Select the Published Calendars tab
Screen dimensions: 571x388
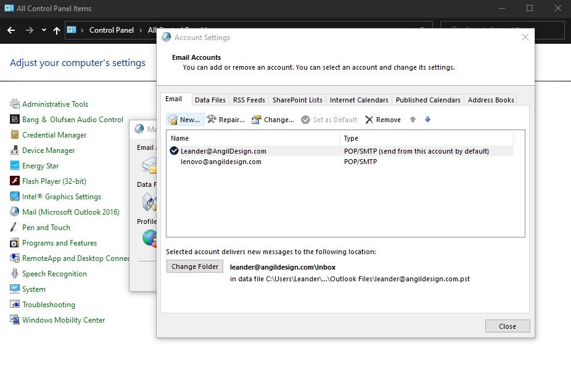pyautogui.click(x=428, y=100)
